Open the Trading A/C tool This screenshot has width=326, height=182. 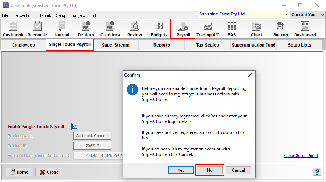(208, 29)
